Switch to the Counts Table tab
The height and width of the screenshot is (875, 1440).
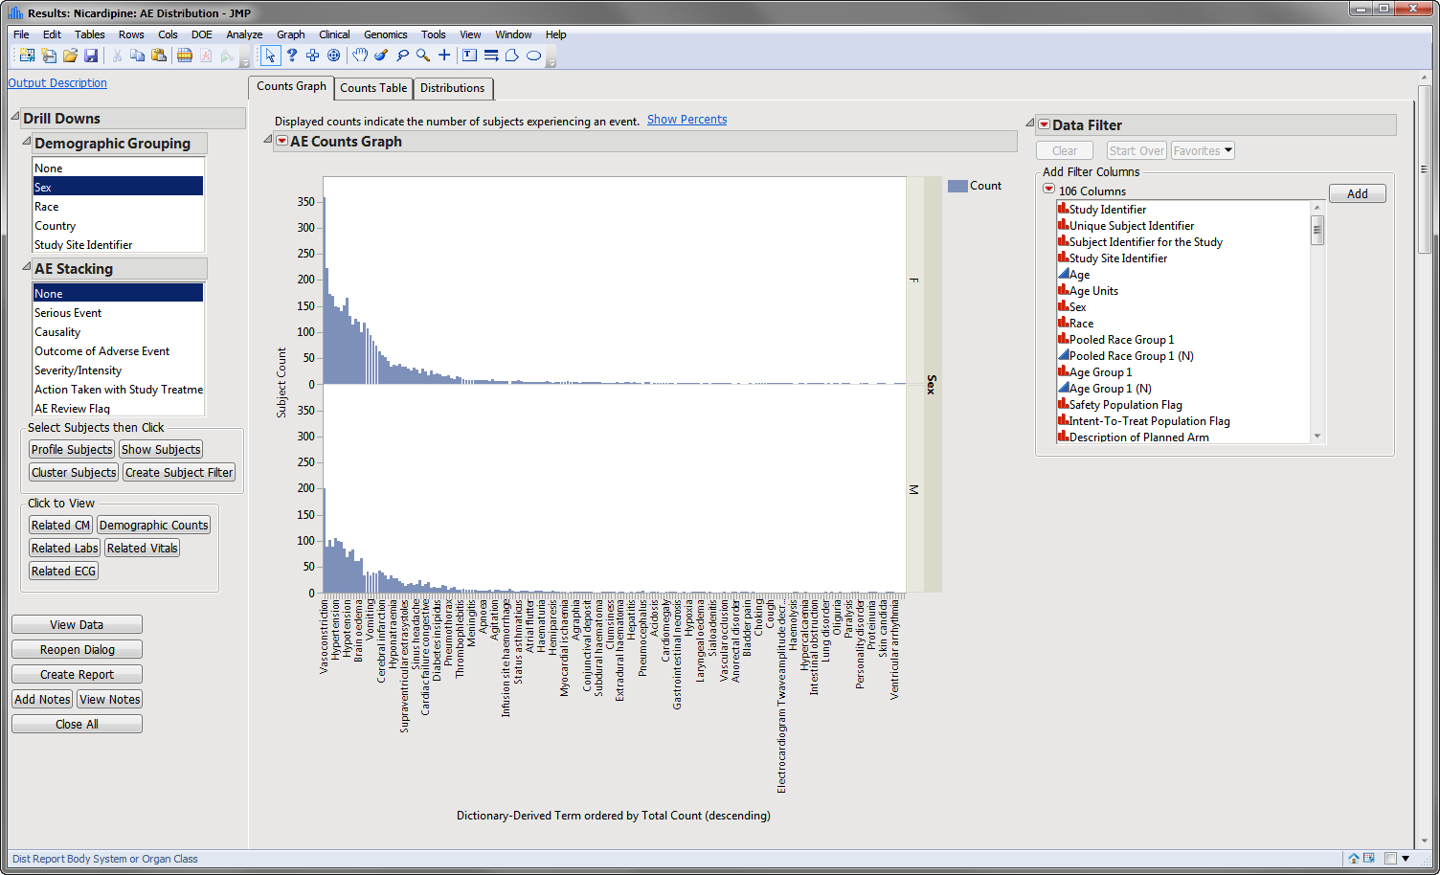pyautogui.click(x=373, y=88)
